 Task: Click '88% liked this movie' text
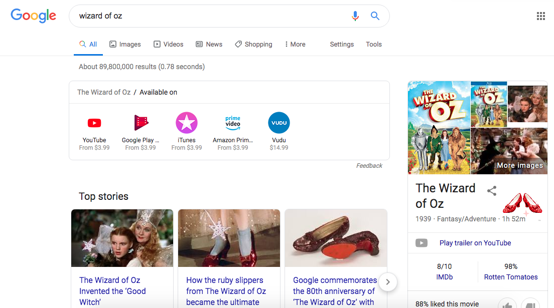[447, 304]
